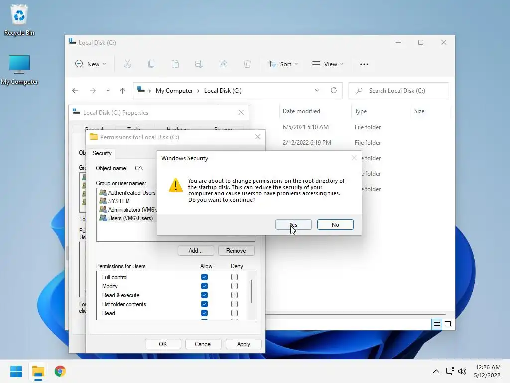This screenshot has height=383, width=510.
Task: Uncheck Allow for Read permission
Action: point(204,313)
